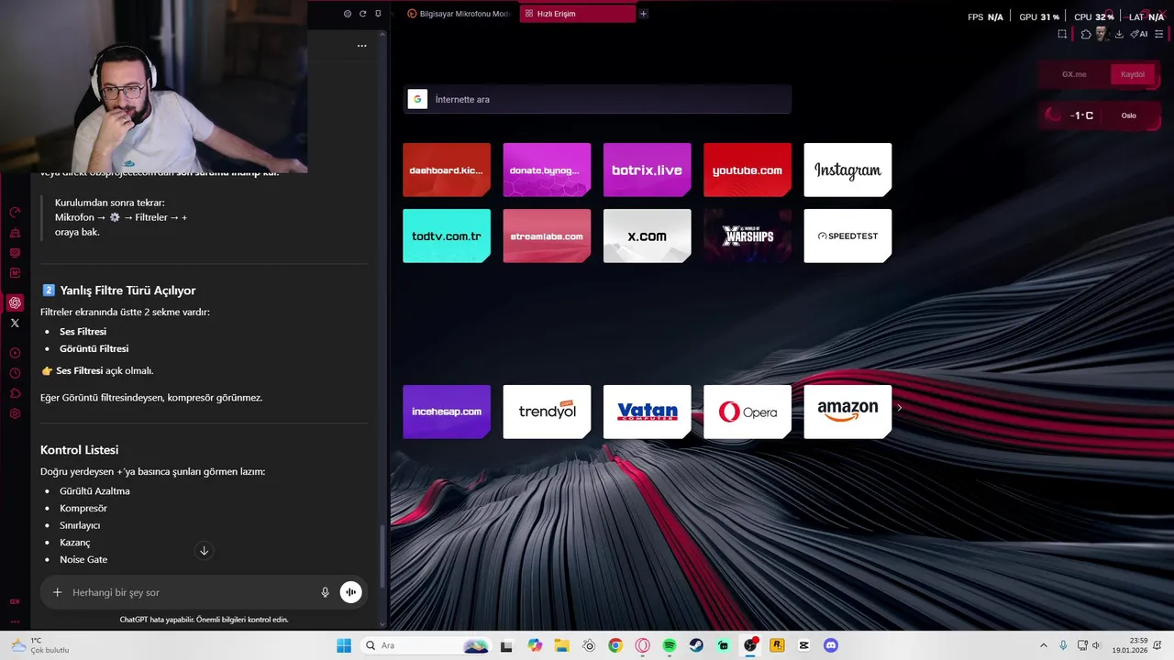
Task: Reload the sidebar panel with refresh icon
Action: click(x=362, y=14)
